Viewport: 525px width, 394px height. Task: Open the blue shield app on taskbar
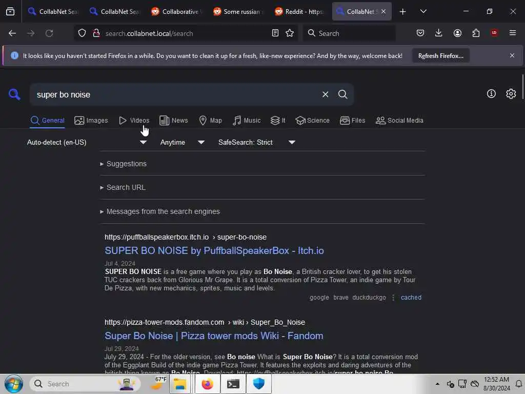click(259, 384)
